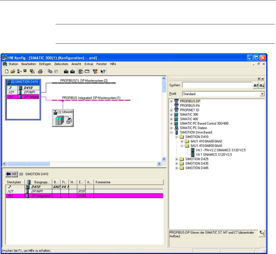276x254 pixels.
Task: Click the Paste toolbar icon
Action: tap(56, 71)
